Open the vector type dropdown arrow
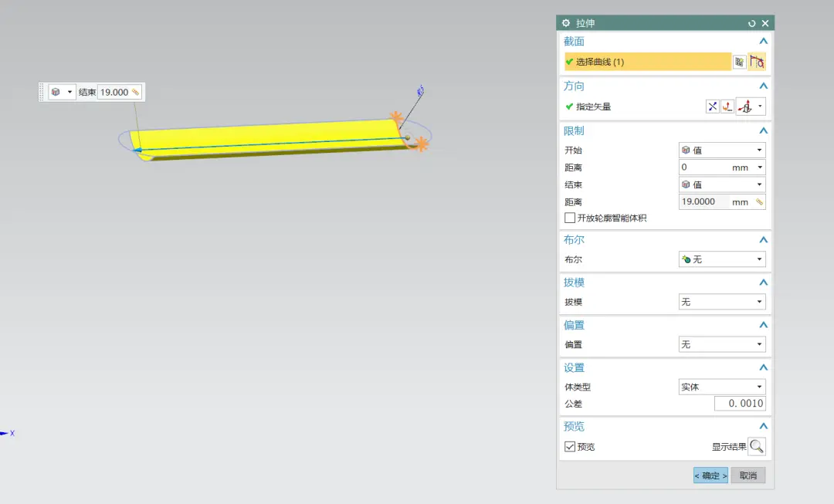This screenshot has height=504, width=834. click(x=760, y=107)
